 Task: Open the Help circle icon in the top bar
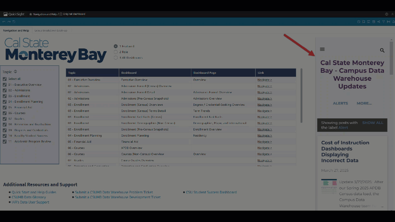coord(387,14)
